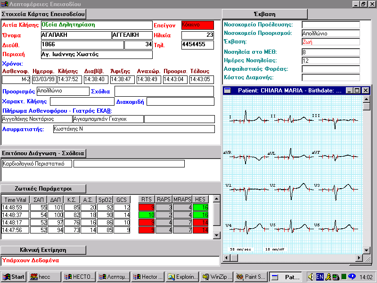Screen dimensions: 377x283
Task: Click the Περιοχή field
Action: 97,55
